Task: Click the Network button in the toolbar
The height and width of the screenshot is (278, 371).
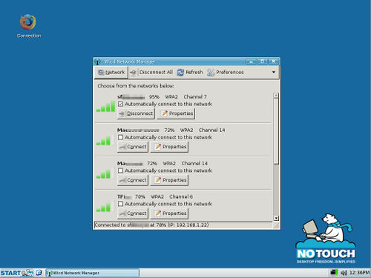Action: coord(111,73)
